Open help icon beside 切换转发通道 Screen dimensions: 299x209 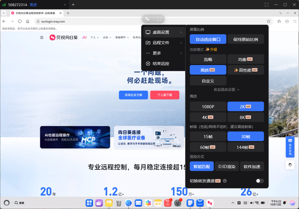click(225, 181)
